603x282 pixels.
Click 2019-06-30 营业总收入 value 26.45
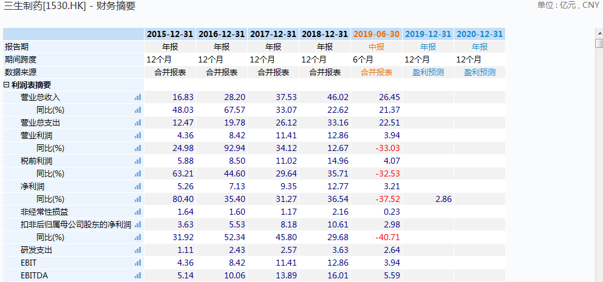click(390, 98)
